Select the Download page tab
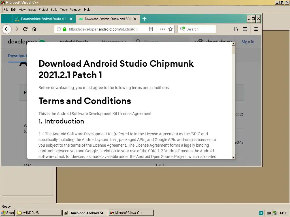This screenshot has width=290, height=217. click(x=17, y=56)
